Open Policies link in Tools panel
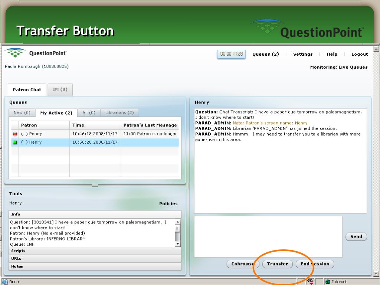380x285 pixels. pyautogui.click(x=168, y=204)
